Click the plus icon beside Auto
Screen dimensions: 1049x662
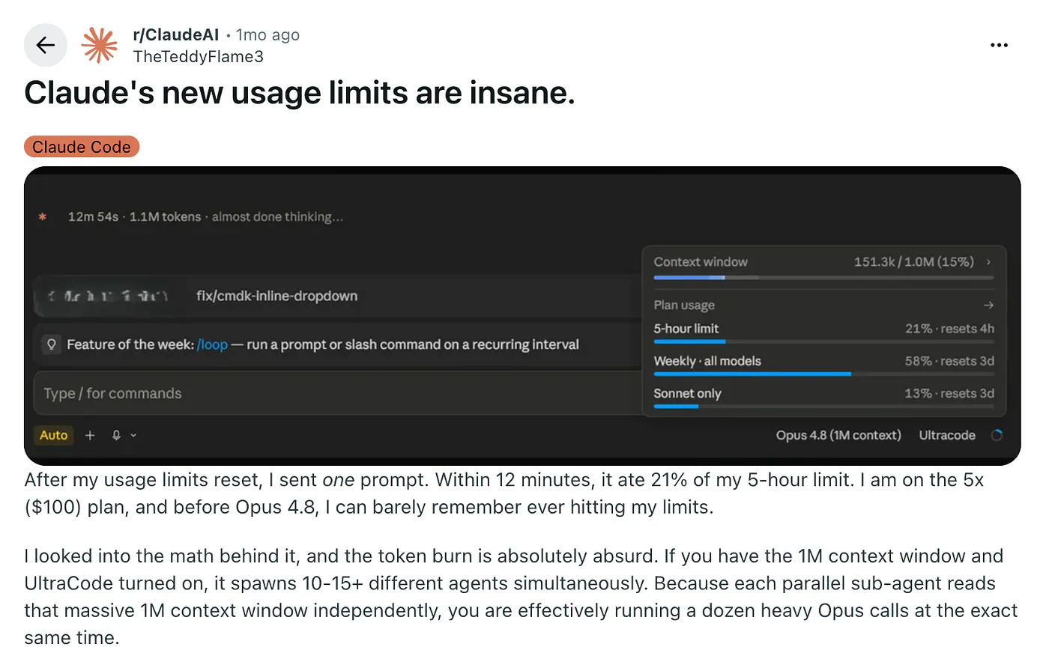click(x=90, y=435)
